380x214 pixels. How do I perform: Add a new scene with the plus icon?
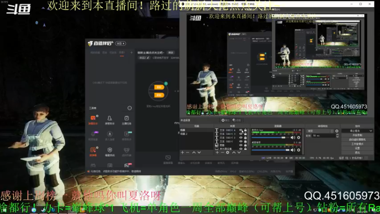click(x=182, y=153)
